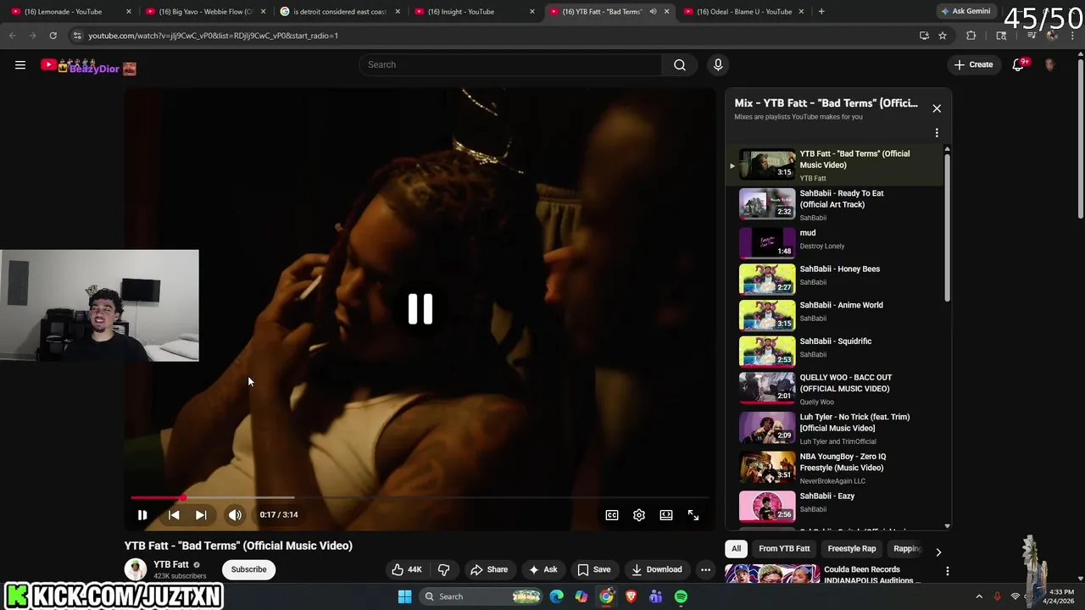Reload the page
Viewport: 1085px width, 610px height.
pyautogui.click(x=53, y=36)
